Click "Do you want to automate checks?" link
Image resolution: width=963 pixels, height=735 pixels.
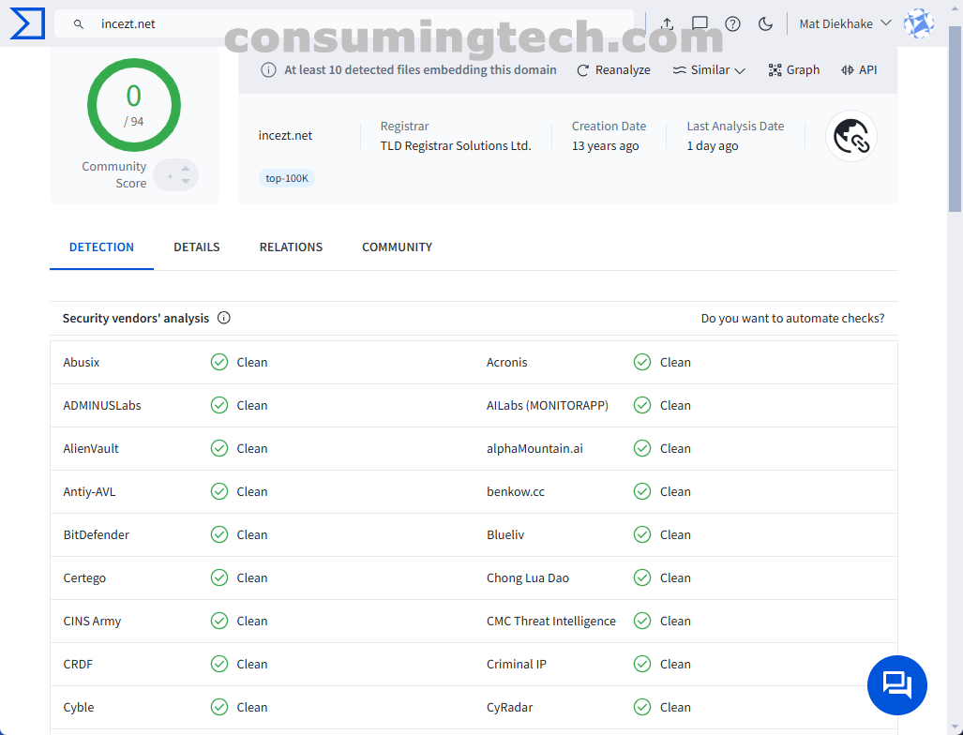coord(792,319)
